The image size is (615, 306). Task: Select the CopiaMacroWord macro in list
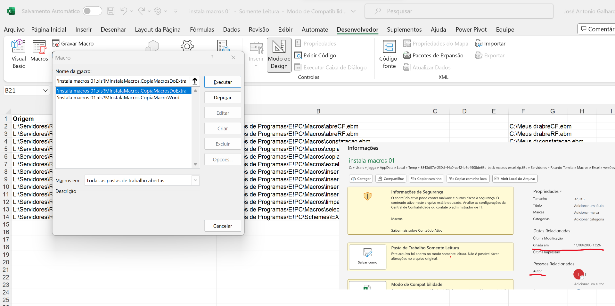tap(118, 98)
